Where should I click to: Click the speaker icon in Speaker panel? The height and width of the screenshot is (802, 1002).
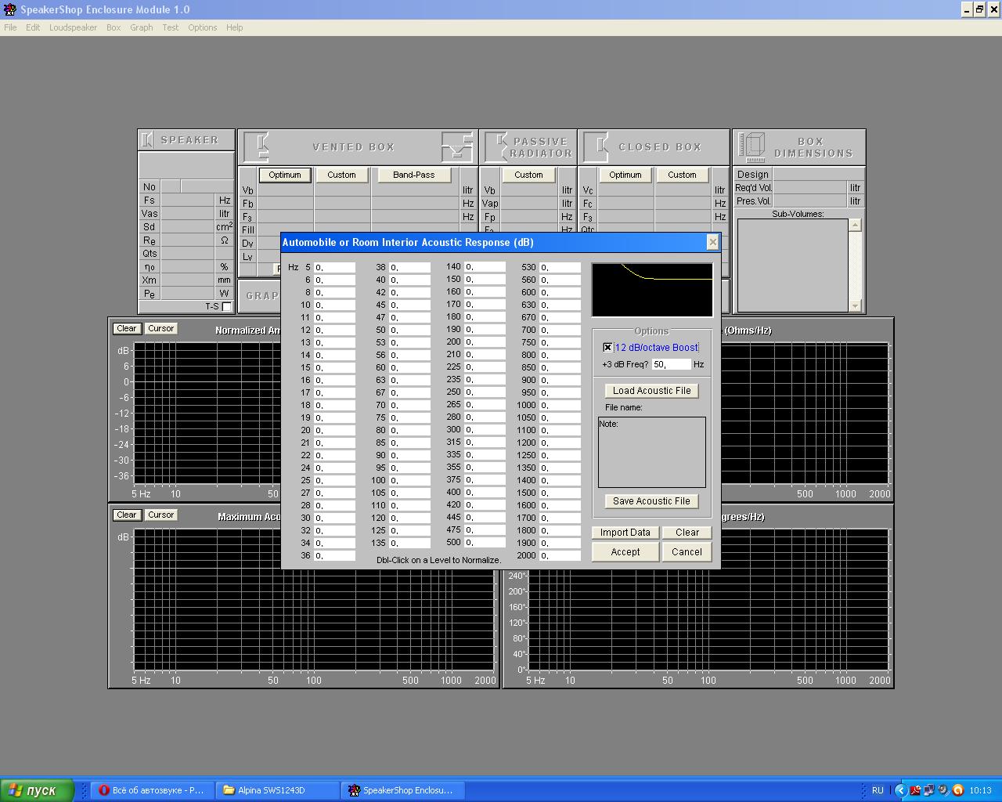coord(147,140)
